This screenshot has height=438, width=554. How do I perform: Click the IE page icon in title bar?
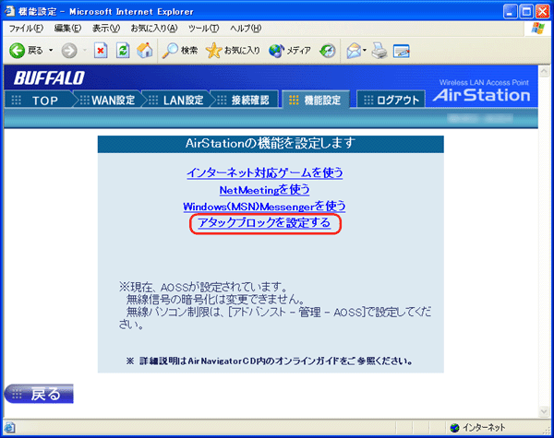[x=10, y=12]
